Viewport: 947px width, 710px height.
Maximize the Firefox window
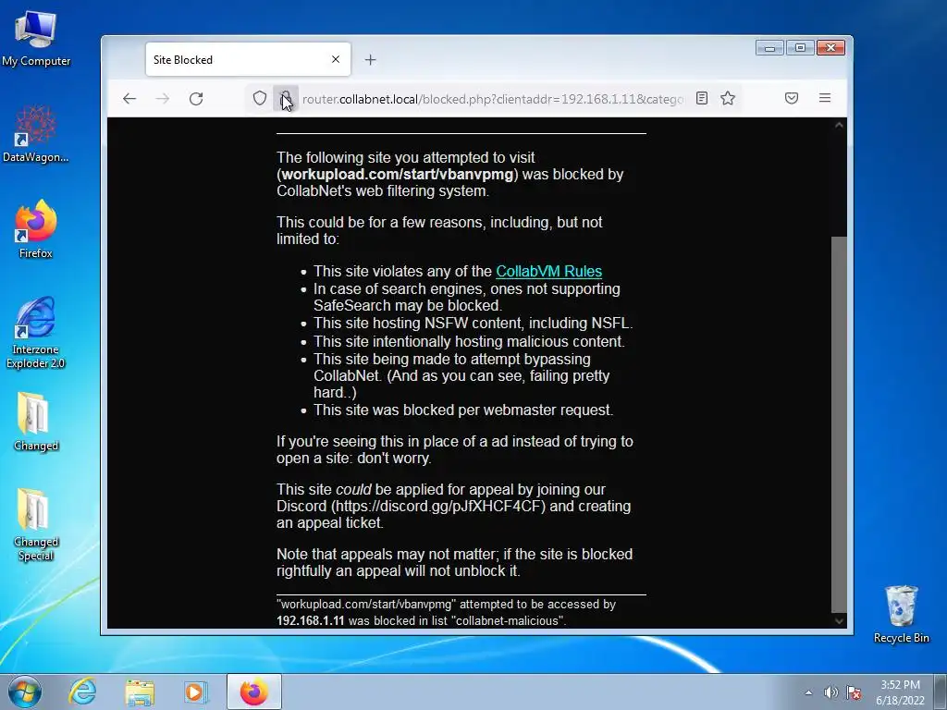(x=800, y=48)
